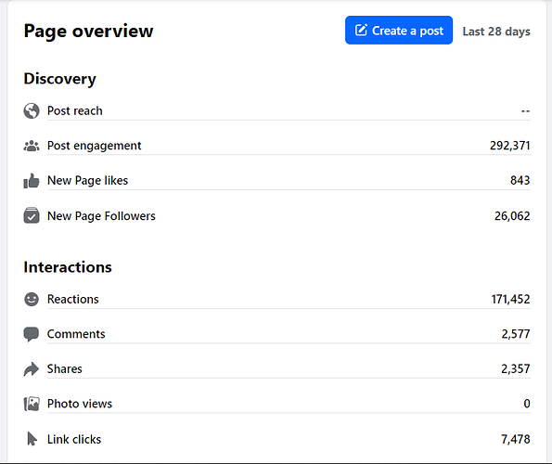Click the Create a post button
This screenshot has width=552, height=464.
pyautogui.click(x=399, y=31)
